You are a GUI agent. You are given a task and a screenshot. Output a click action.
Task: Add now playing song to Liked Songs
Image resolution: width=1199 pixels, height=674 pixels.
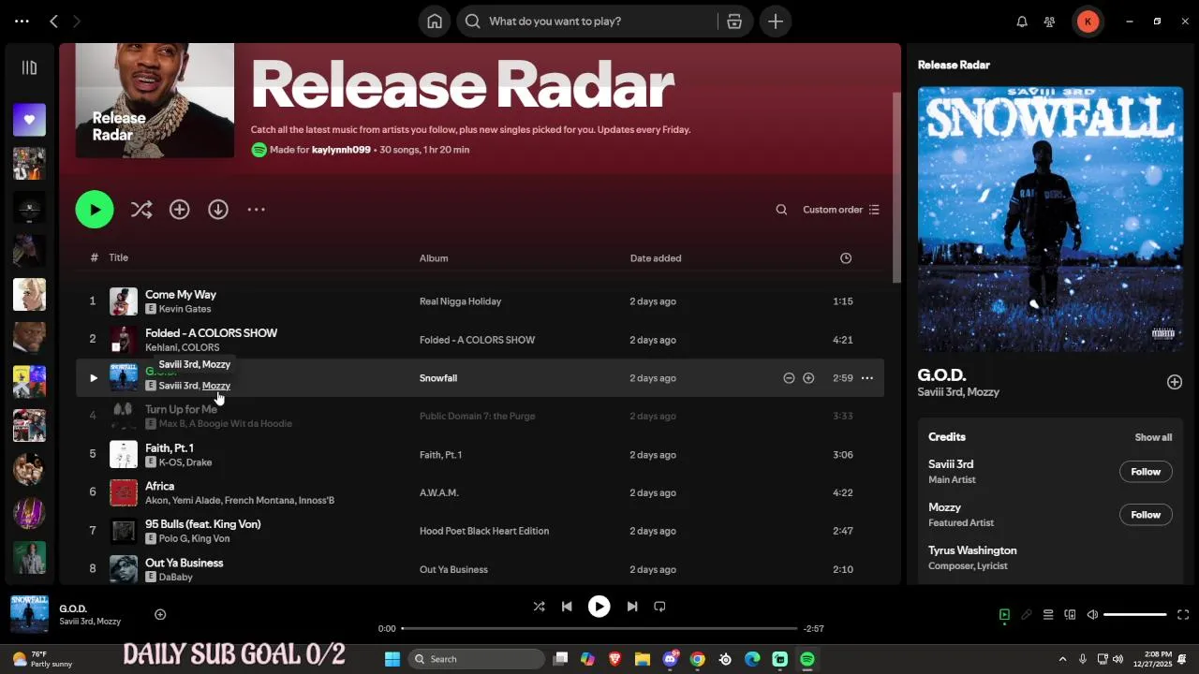pos(160,614)
